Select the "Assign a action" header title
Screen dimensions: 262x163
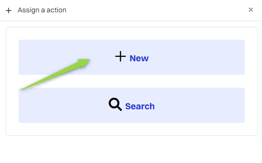pyautogui.click(x=42, y=10)
